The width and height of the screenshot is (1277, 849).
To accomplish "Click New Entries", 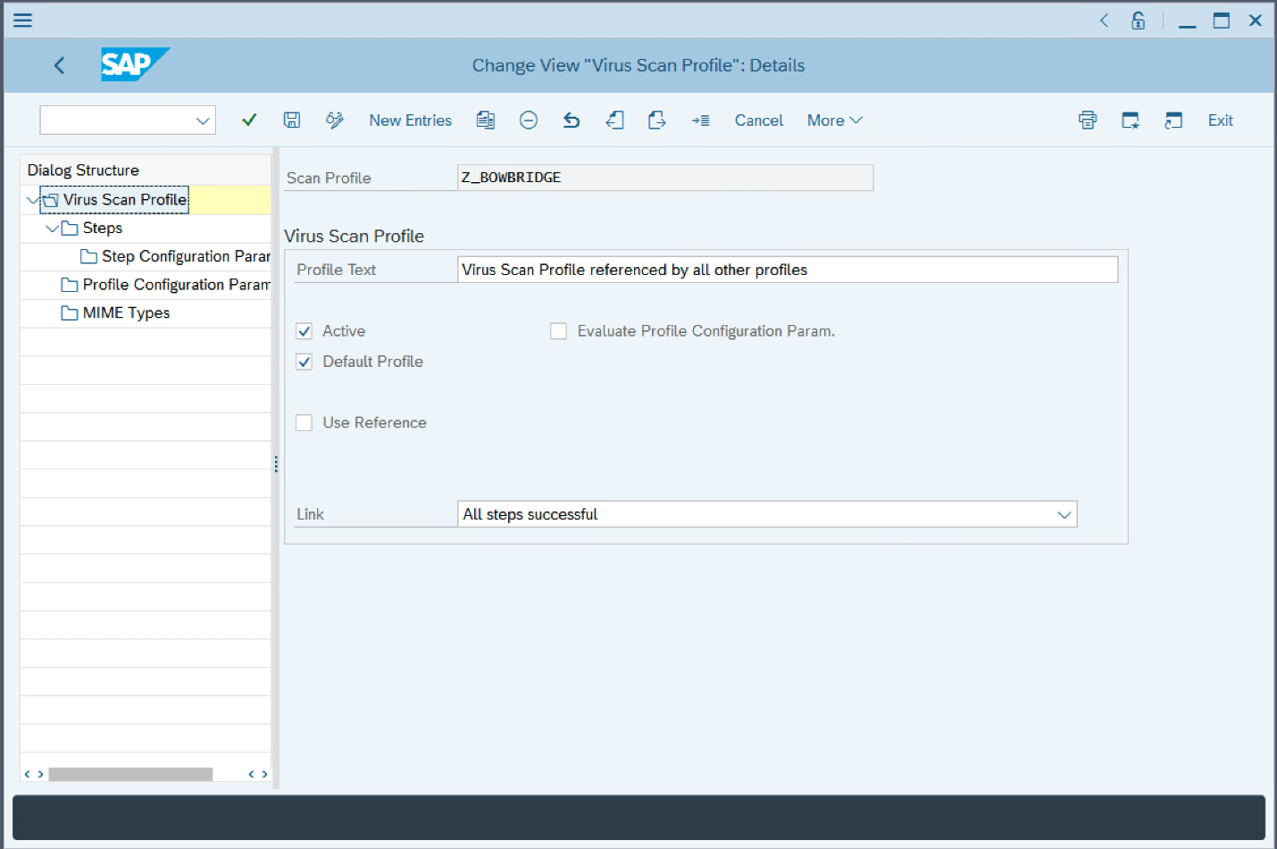I will coord(410,120).
